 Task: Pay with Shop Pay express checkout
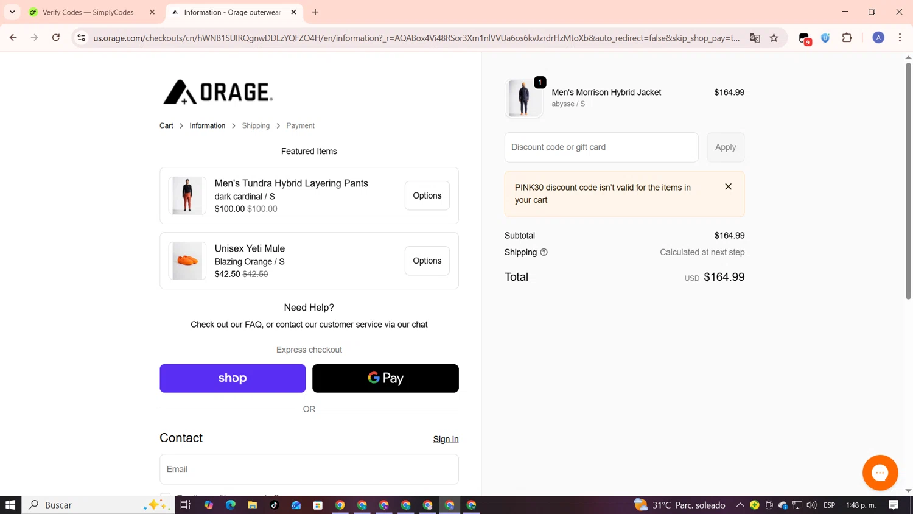pyautogui.click(x=233, y=378)
